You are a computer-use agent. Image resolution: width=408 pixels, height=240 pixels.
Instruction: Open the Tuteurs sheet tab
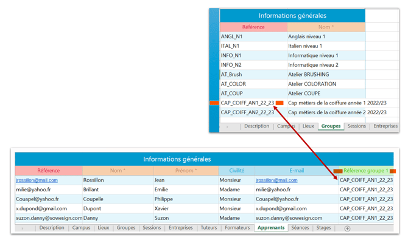(x=209, y=228)
